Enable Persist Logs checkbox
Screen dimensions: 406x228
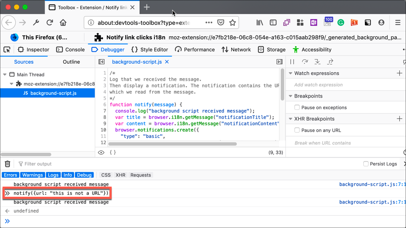(x=366, y=164)
